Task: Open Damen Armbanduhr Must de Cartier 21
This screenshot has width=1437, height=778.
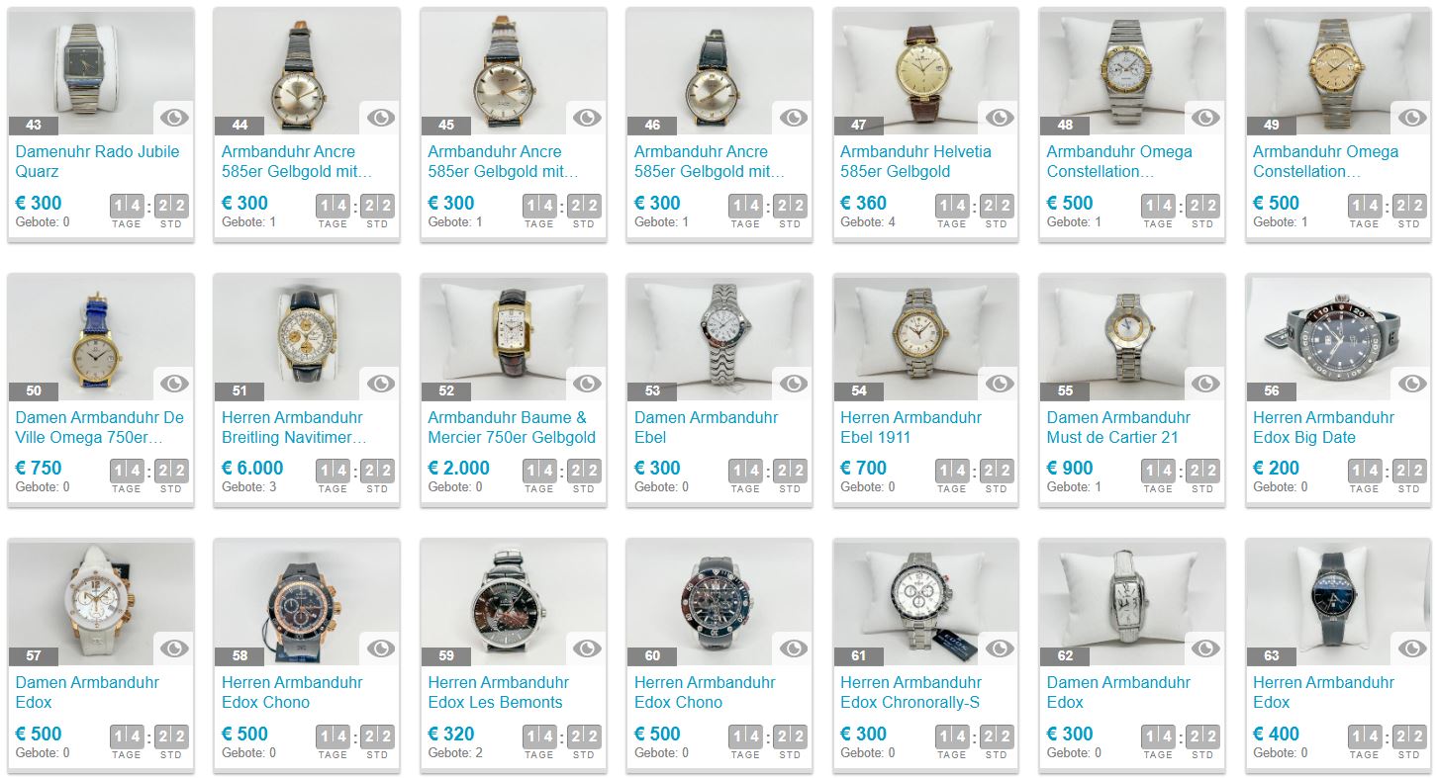Action: coord(1118,427)
